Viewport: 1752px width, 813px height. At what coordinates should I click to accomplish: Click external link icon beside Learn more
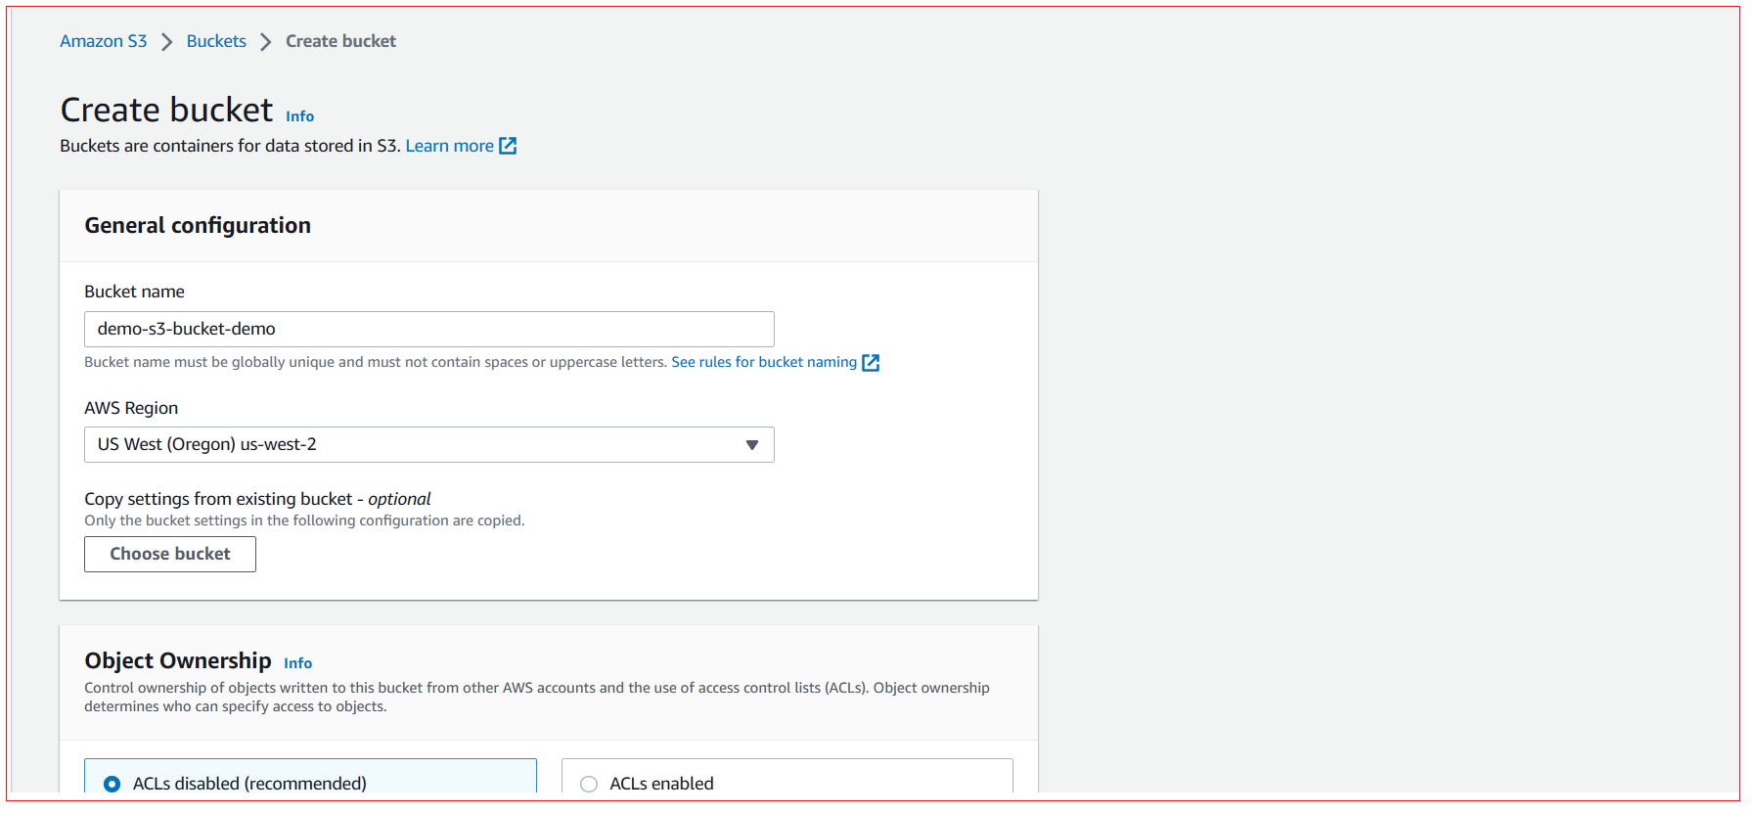(508, 146)
